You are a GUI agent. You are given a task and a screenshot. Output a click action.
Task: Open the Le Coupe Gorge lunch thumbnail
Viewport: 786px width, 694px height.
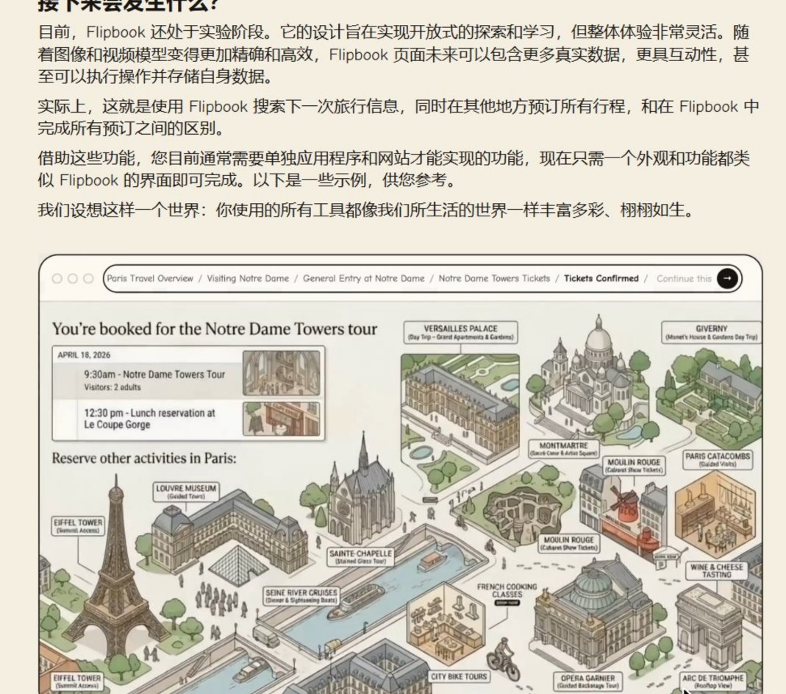coord(281,419)
